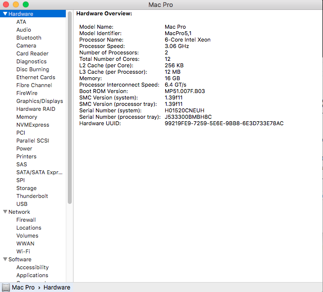Collapse the Software disclosure triangle

[5, 259]
